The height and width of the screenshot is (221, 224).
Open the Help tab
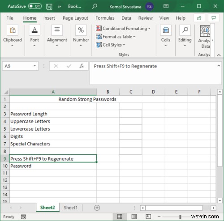[x=181, y=18]
